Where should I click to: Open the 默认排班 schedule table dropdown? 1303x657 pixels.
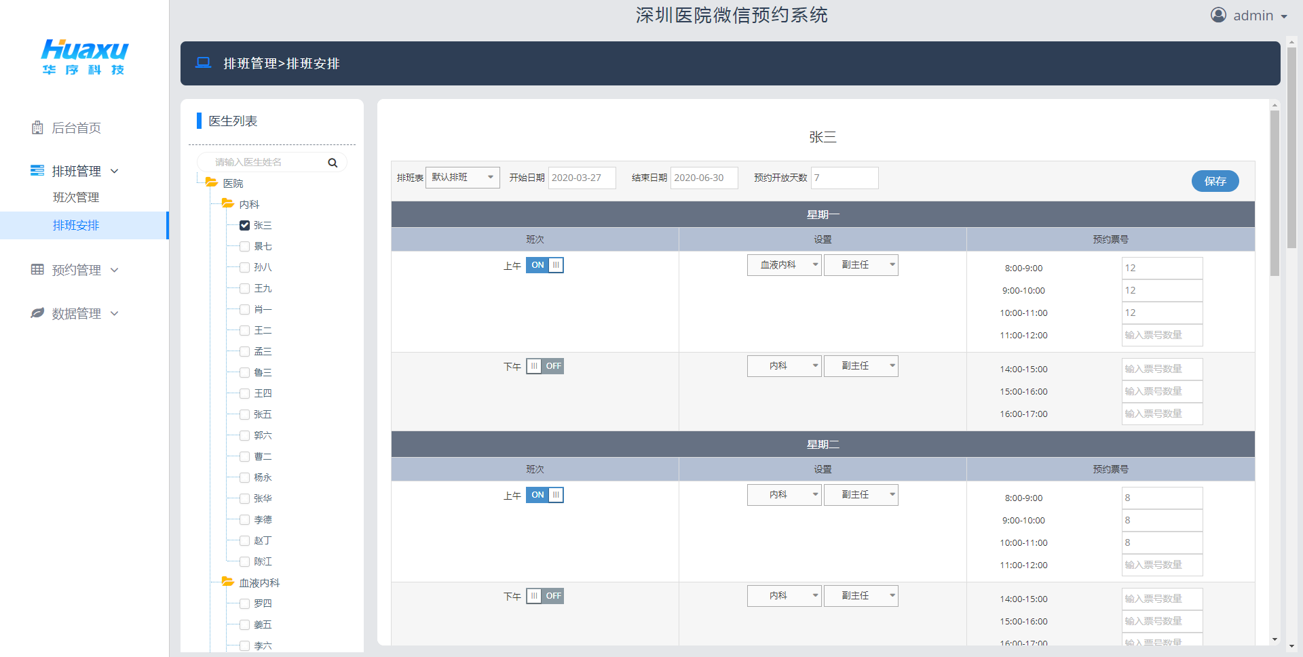[x=462, y=178]
